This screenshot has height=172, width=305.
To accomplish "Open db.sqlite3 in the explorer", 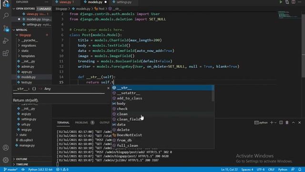I will click(x=26, y=140).
